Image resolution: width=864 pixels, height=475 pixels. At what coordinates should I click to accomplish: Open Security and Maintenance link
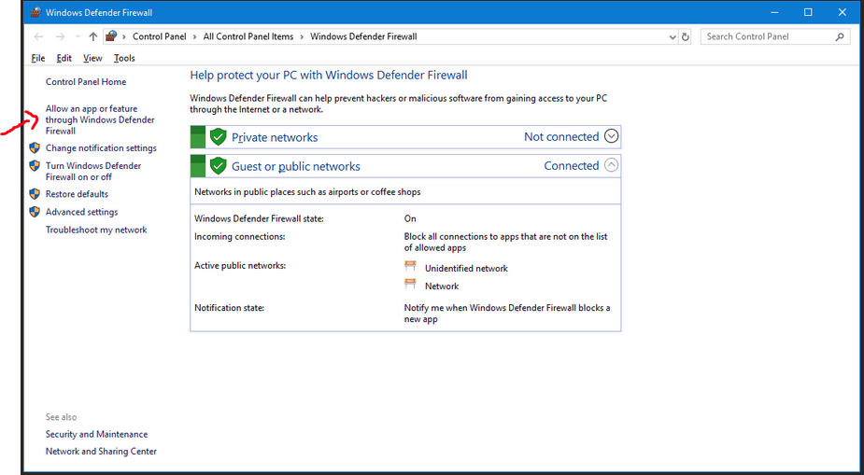(96, 434)
